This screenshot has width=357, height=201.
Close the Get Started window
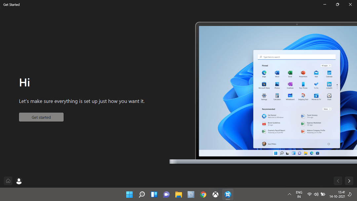pyautogui.click(x=350, y=5)
